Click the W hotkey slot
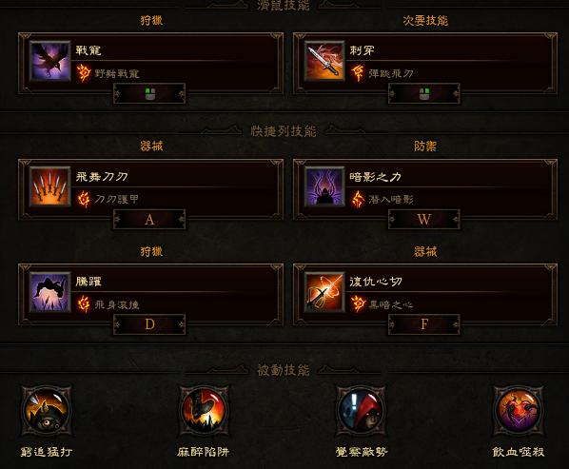Screen dimensions: 569x469 pos(423,220)
